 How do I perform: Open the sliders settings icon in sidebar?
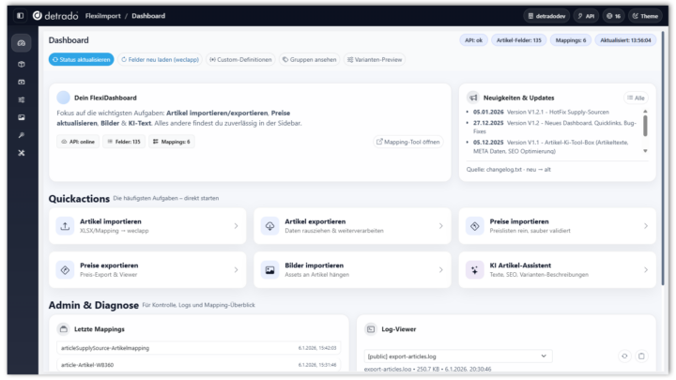[22, 99]
